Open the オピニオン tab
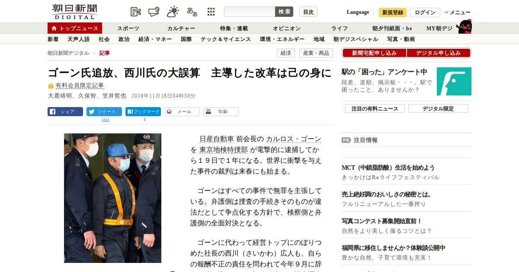The width and height of the screenshot is (519, 272). [x=287, y=28]
